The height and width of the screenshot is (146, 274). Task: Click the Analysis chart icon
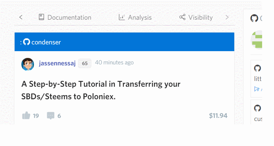click(122, 17)
